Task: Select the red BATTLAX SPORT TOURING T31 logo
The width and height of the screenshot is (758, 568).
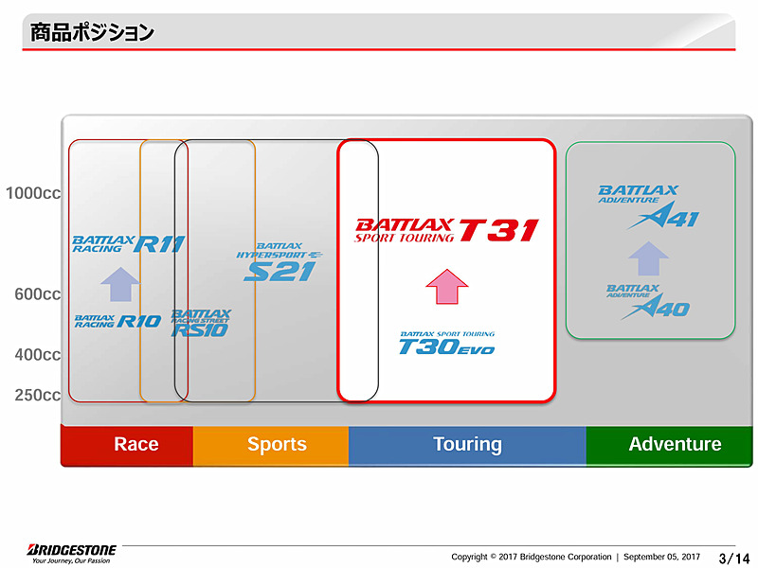Action: click(446, 226)
